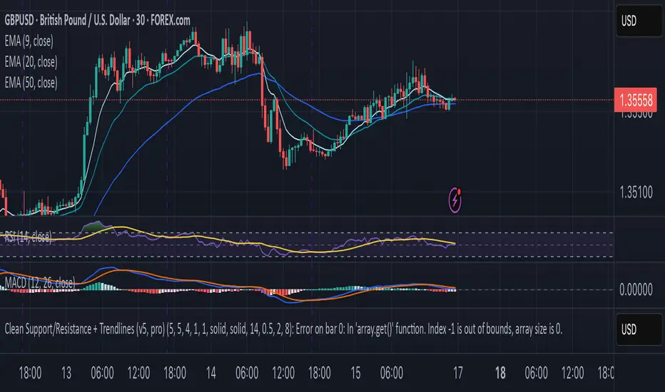Click the 1.35100 price axis value
This screenshot has height=392, width=665.
pyautogui.click(x=636, y=192)
